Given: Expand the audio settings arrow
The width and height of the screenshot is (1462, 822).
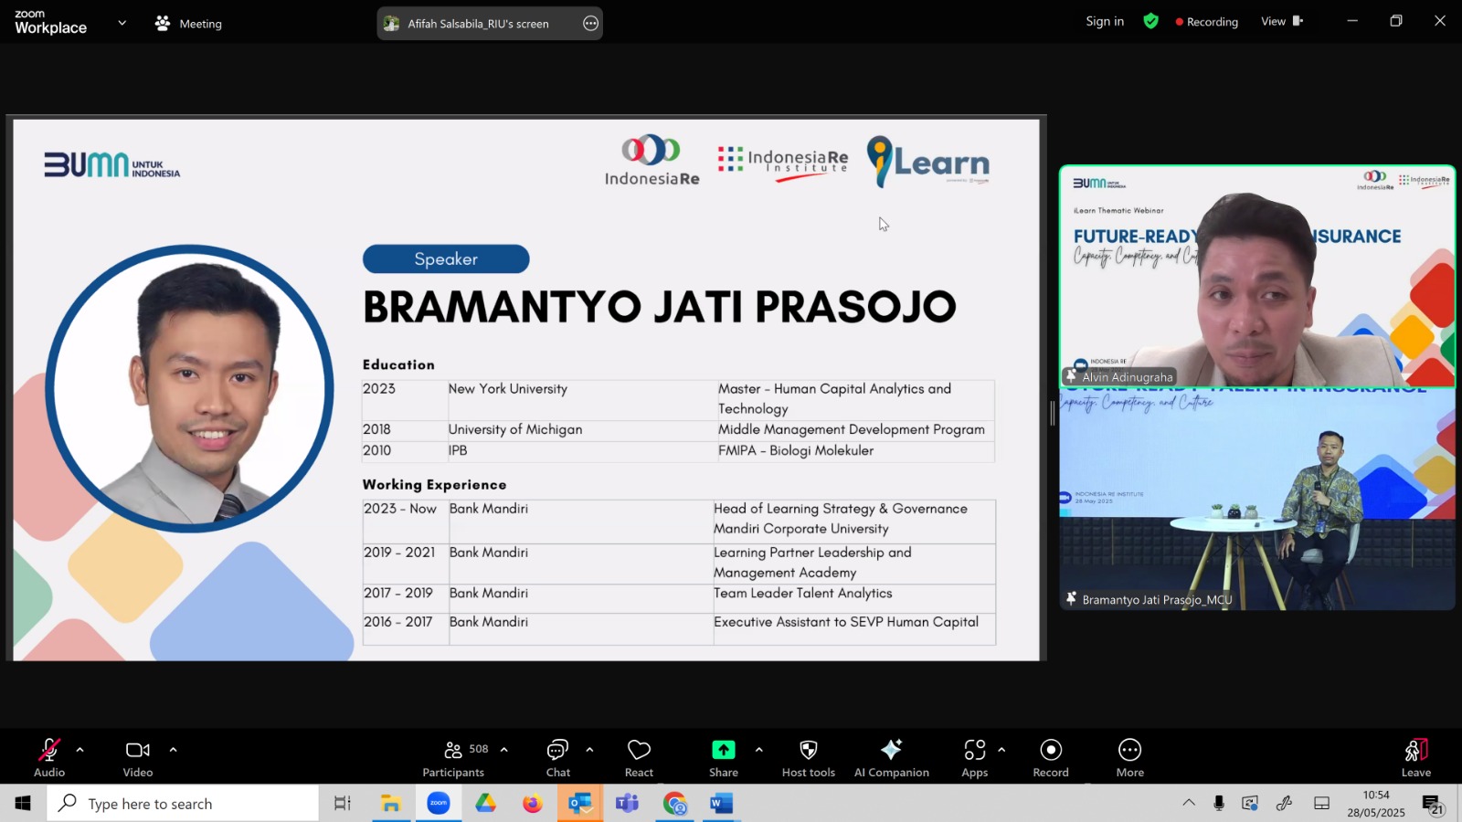Looking at the screenshot, I should coord(80,750).
